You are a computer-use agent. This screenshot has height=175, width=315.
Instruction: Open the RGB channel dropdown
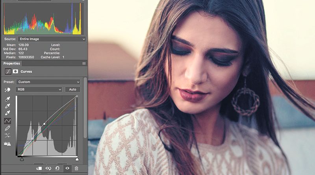[39, 90]
